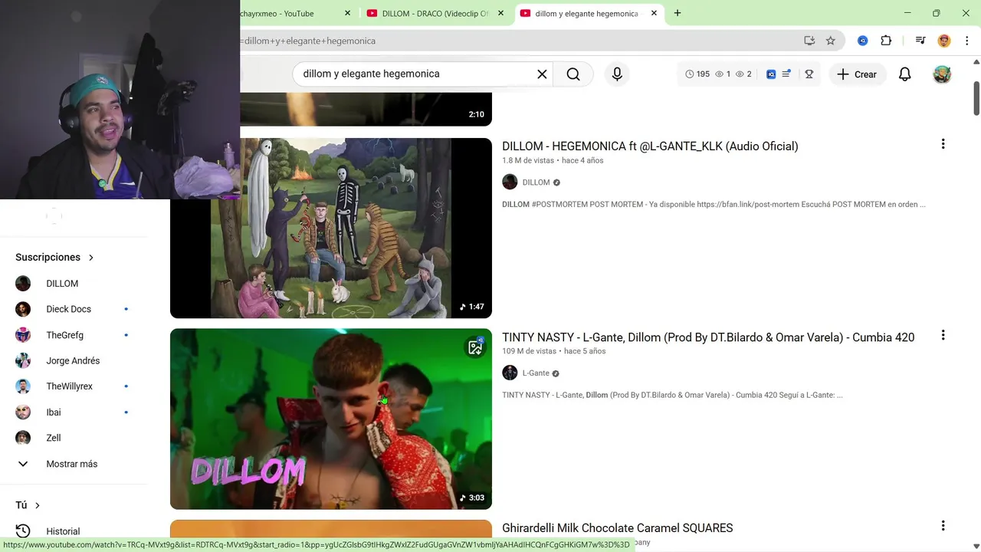Open the notifications bell

(904, 74)
